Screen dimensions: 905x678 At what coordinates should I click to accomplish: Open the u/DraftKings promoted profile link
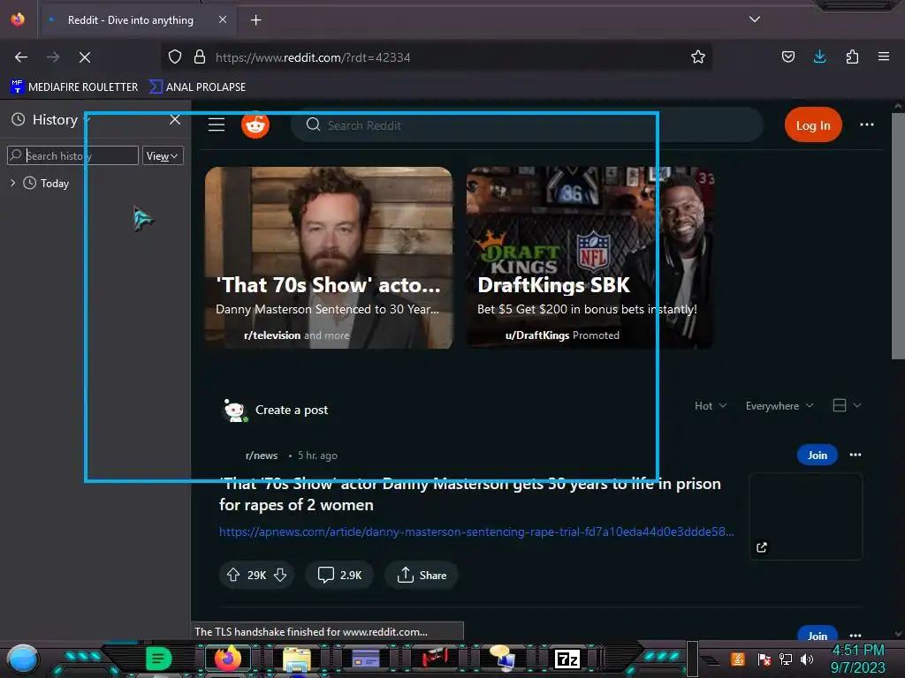[536, 335]
